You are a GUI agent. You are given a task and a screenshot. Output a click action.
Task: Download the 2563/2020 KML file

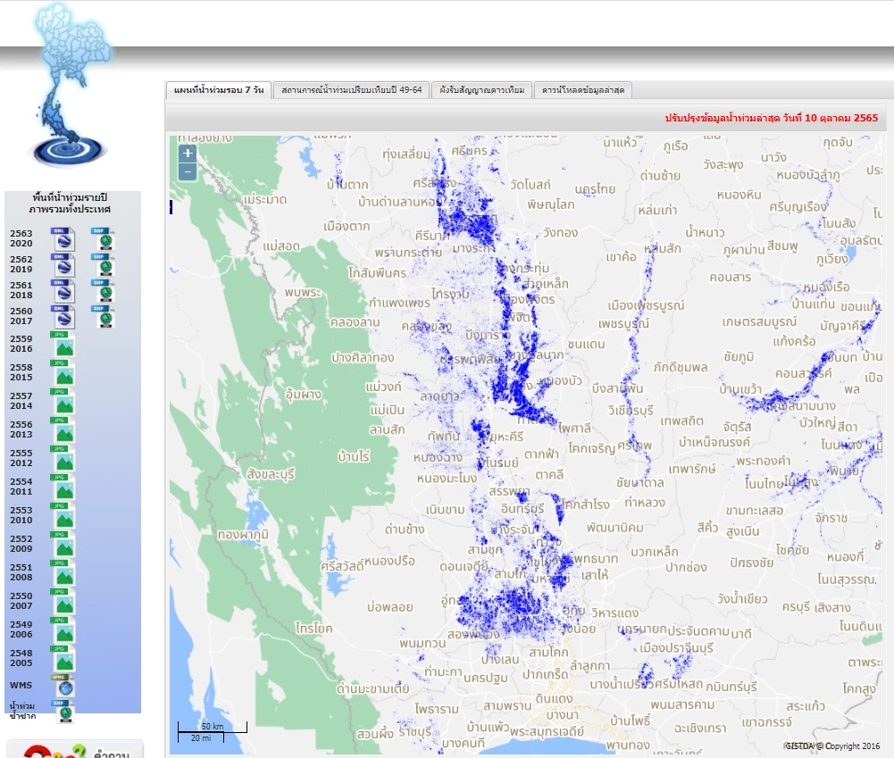63,237
